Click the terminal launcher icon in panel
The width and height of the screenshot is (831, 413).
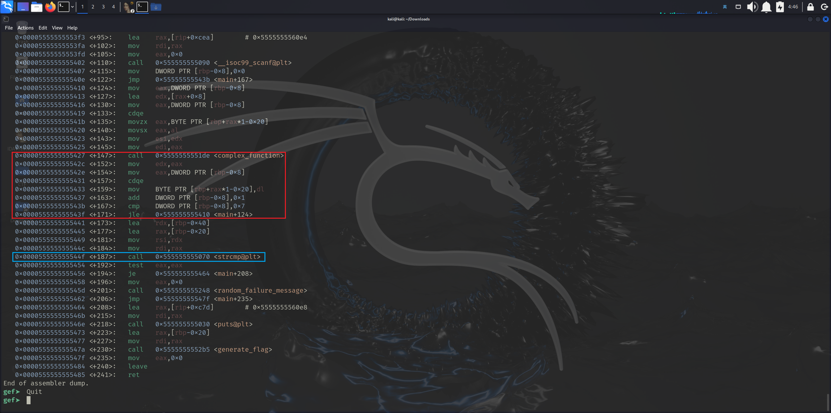[63, 6]
